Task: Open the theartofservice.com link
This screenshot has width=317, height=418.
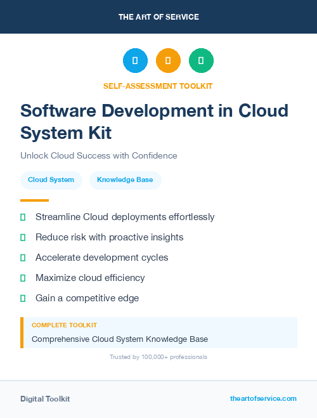Action: click(x=263, y=398)
